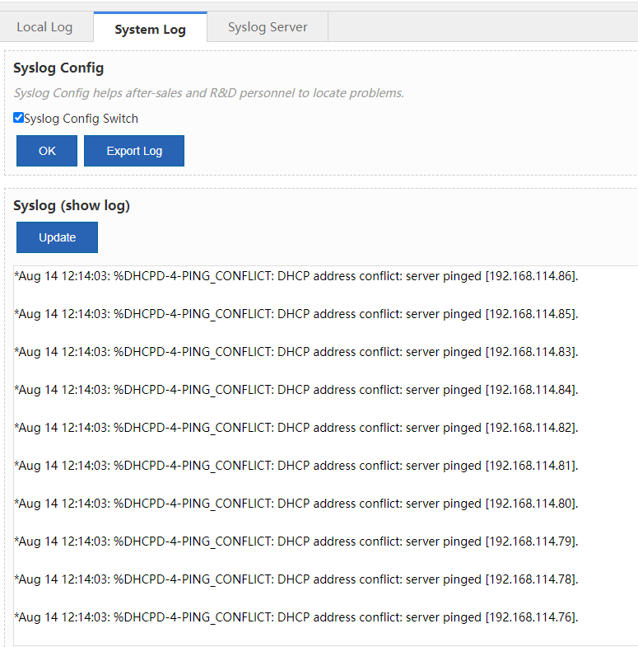Click the Syslog (show log) heading
638x647 pixels.
(72, 205)
